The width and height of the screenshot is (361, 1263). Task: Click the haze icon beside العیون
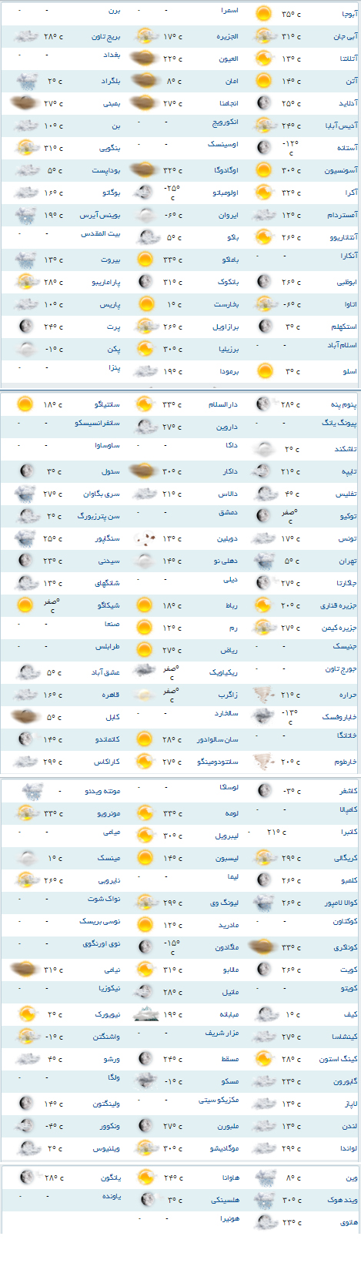(144, 59)
